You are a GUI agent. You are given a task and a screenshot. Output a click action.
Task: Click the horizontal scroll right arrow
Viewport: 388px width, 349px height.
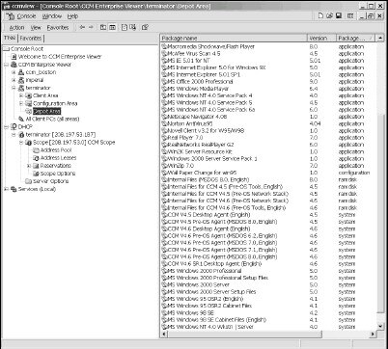[x=373, y=334]
